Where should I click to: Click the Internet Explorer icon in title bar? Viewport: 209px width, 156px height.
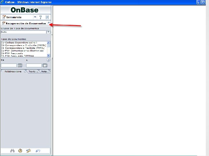click(2, 2)
